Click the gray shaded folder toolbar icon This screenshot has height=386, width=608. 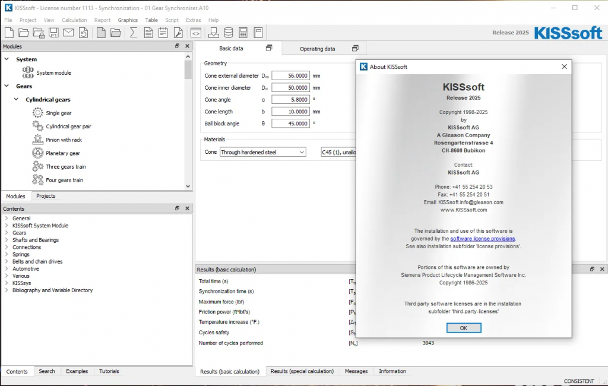pyautogui.click(x=116, y=33)
